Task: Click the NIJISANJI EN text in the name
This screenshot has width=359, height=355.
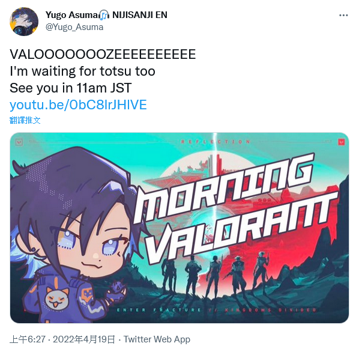Action: (140, 15)
